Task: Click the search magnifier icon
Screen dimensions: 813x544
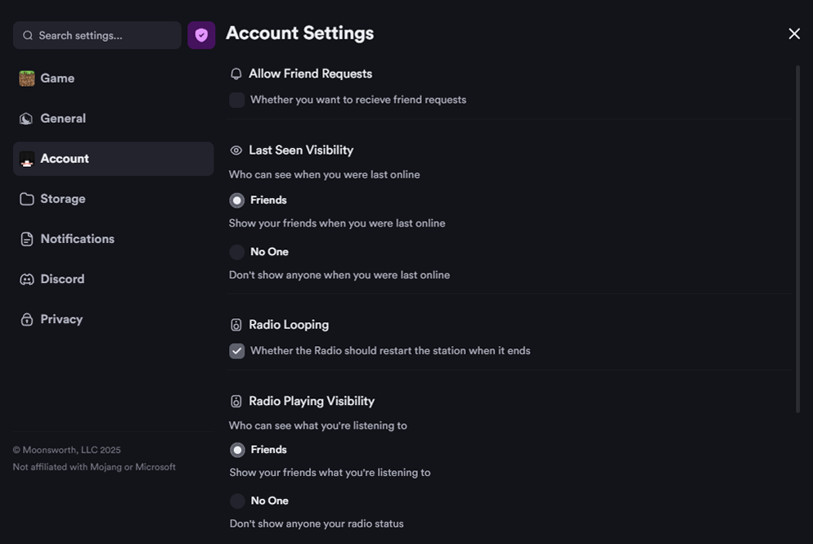Action: tap(28, 35)
